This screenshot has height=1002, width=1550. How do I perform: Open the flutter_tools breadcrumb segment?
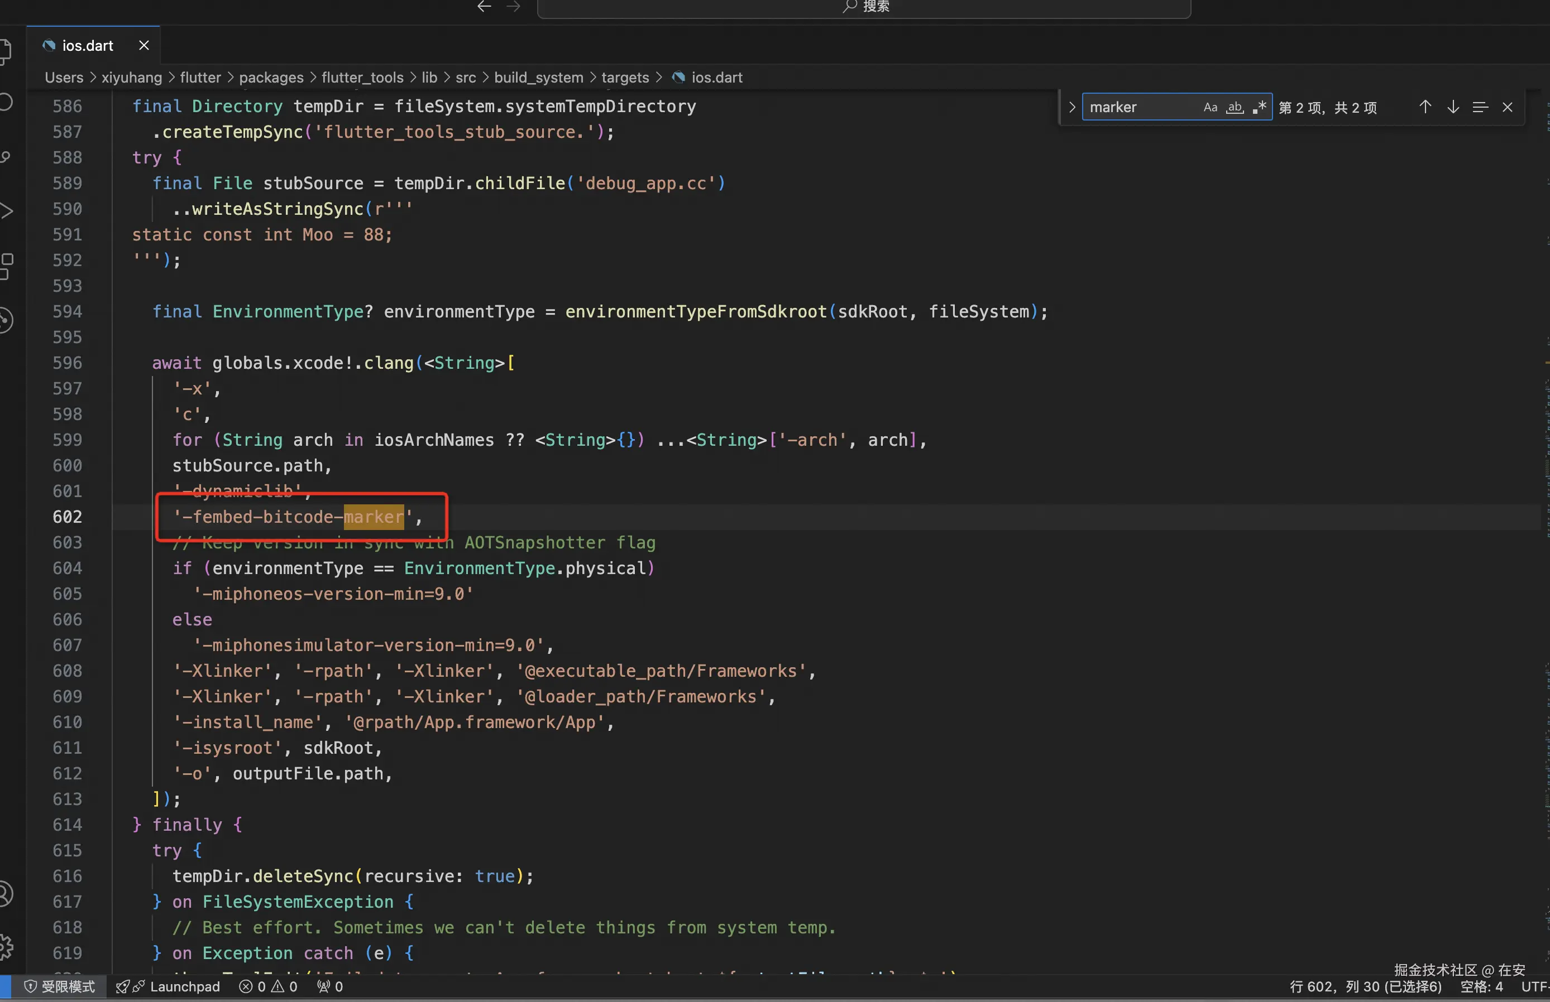[362, 78]
